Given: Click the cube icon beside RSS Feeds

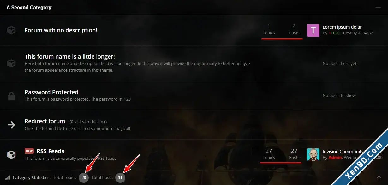Looking at the screenshot, I should coord(11,154).
